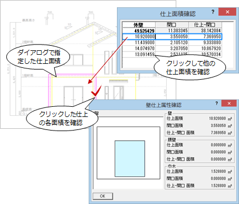Select the 仕上-開口 column header

(205, 25)
